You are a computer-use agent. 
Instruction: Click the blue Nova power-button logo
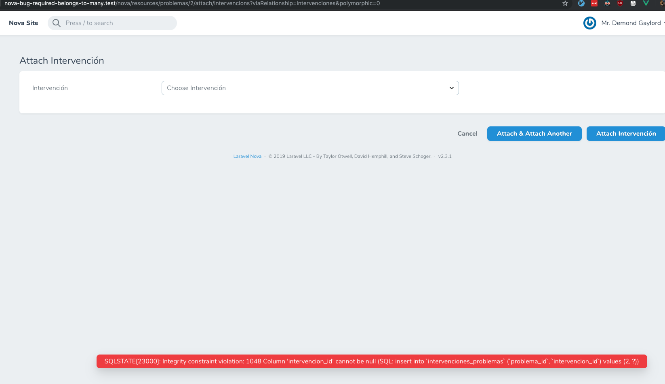[x=589, y=23]
